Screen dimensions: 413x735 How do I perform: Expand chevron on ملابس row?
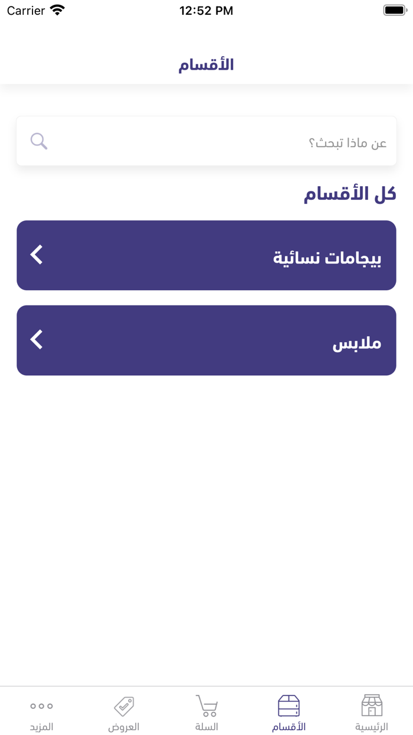coord(37,340)
